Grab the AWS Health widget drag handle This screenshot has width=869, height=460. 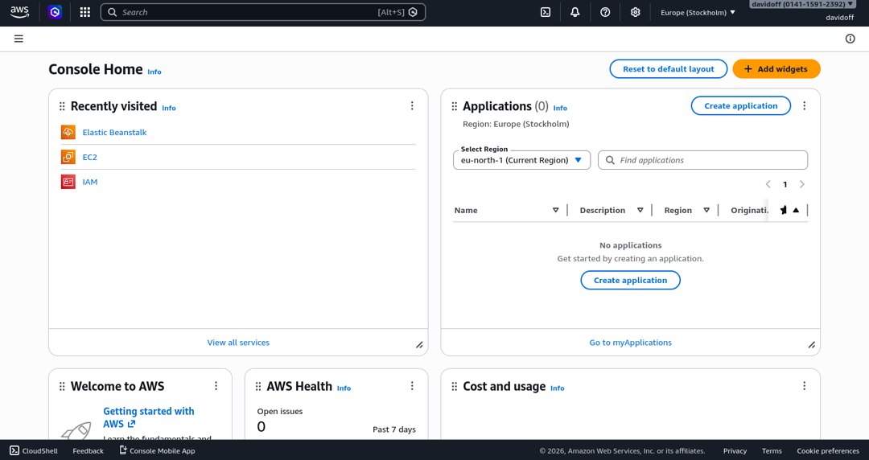coord(258,386)
